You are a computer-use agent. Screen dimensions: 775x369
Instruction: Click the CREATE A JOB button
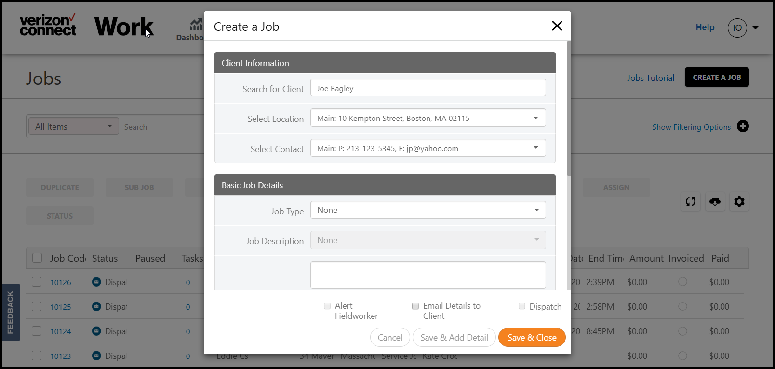717,77
